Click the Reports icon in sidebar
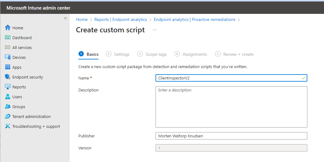The width and height of the screenshot is (324, 162). (x=8, y=87)
